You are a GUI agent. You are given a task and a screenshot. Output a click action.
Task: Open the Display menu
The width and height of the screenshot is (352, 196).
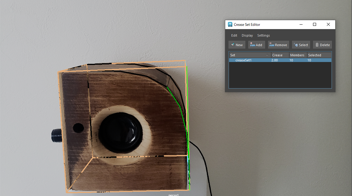(x=247, y=35)
